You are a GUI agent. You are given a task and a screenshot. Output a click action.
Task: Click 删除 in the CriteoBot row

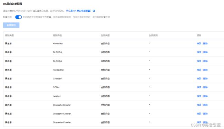click(205, 78)
